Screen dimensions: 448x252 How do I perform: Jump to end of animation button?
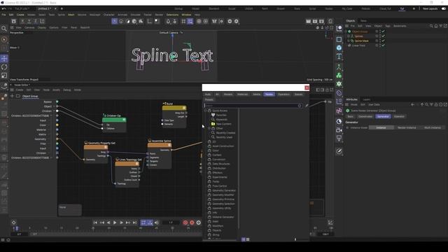(x=134, y=223)
